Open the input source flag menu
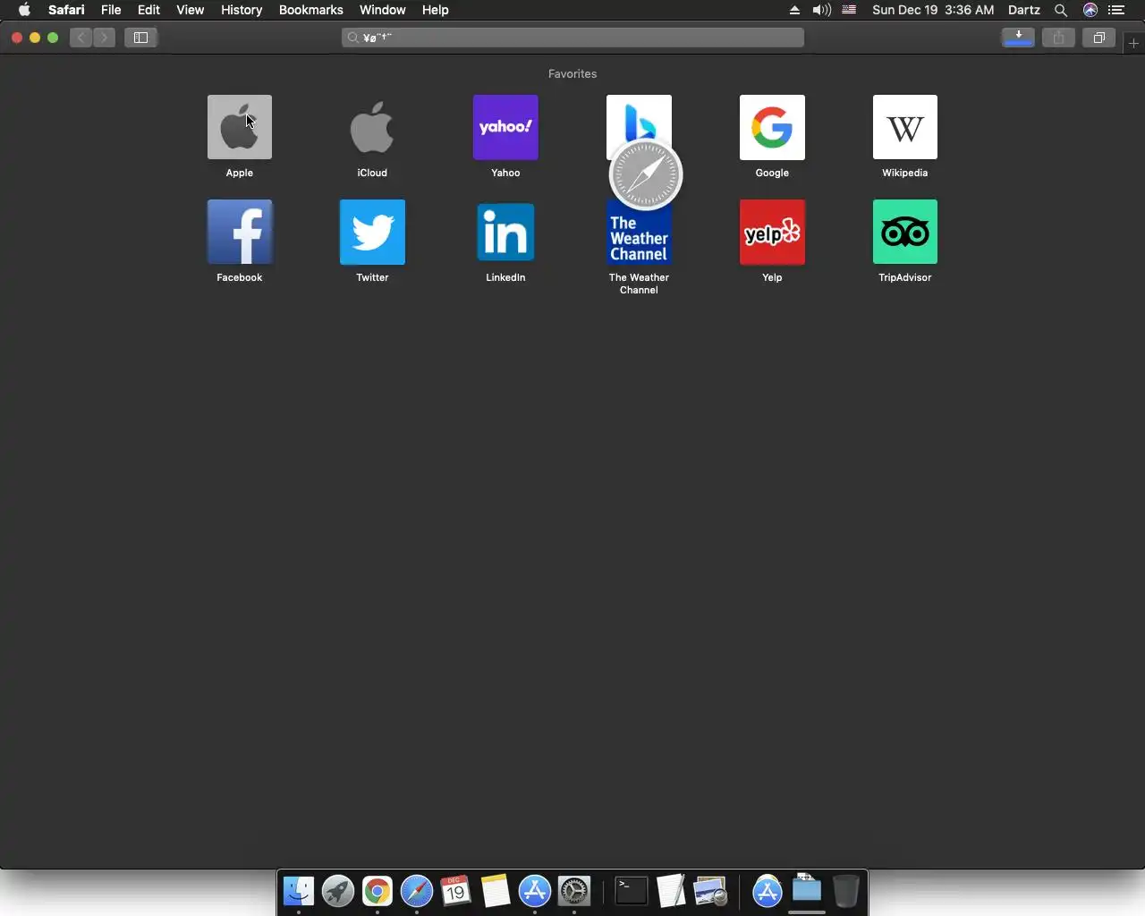 click(x=849, y=10)
